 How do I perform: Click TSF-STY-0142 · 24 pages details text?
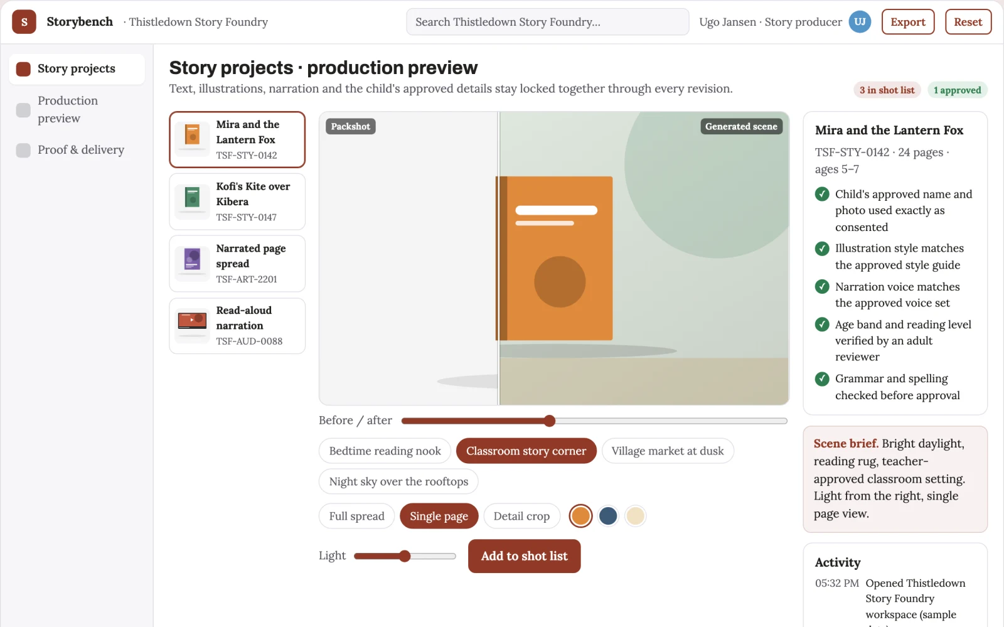coord(882,161)
